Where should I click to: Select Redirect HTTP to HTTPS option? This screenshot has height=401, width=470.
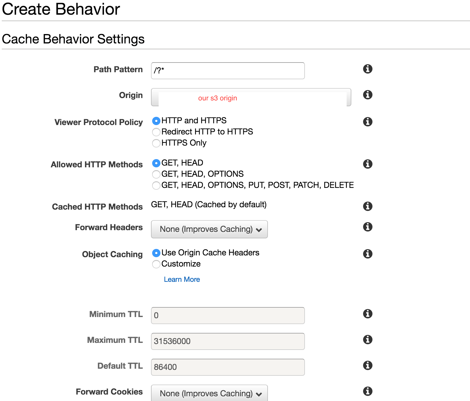click(156, 132)
